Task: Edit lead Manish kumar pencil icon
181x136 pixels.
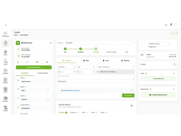Action: pyautogui.click(x=51, y=43)
